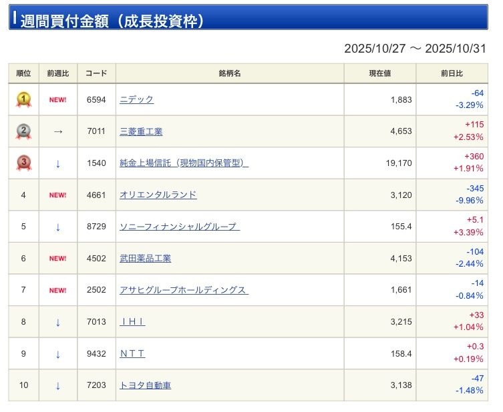
Task: Click the NEW! badge for オリエンタルランド
Action: click(58, 195)
